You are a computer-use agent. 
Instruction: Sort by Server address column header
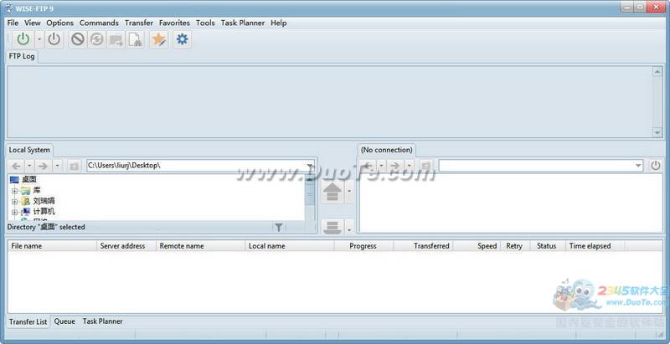pos(126,246)
